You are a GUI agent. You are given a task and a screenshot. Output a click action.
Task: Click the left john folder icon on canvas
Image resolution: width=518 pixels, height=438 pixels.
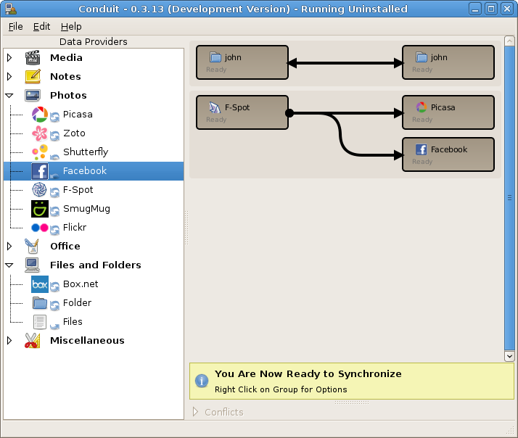tap(215, 57)
